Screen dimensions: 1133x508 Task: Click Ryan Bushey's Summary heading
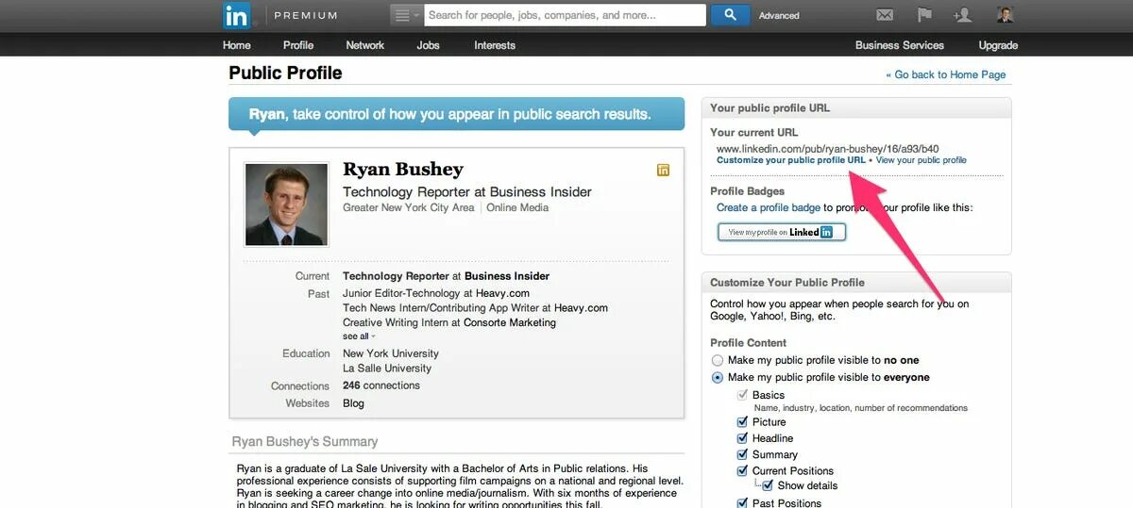pyautogui.click(x=305, y=441)
